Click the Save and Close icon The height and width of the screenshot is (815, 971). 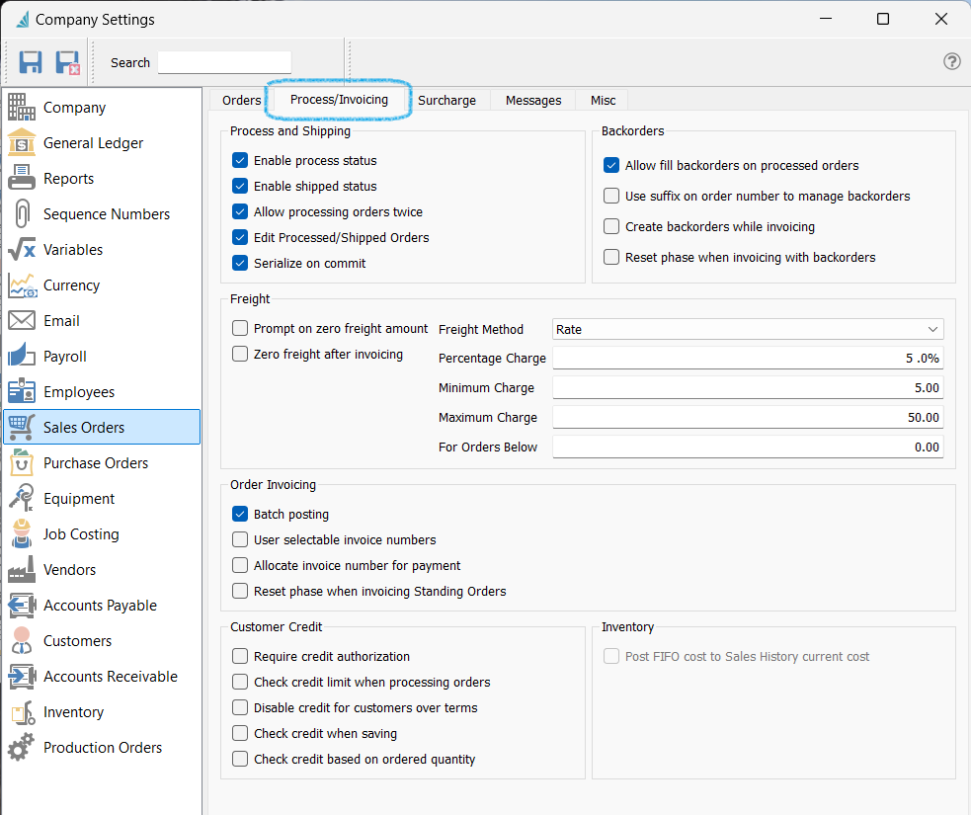tap(67, 62)
